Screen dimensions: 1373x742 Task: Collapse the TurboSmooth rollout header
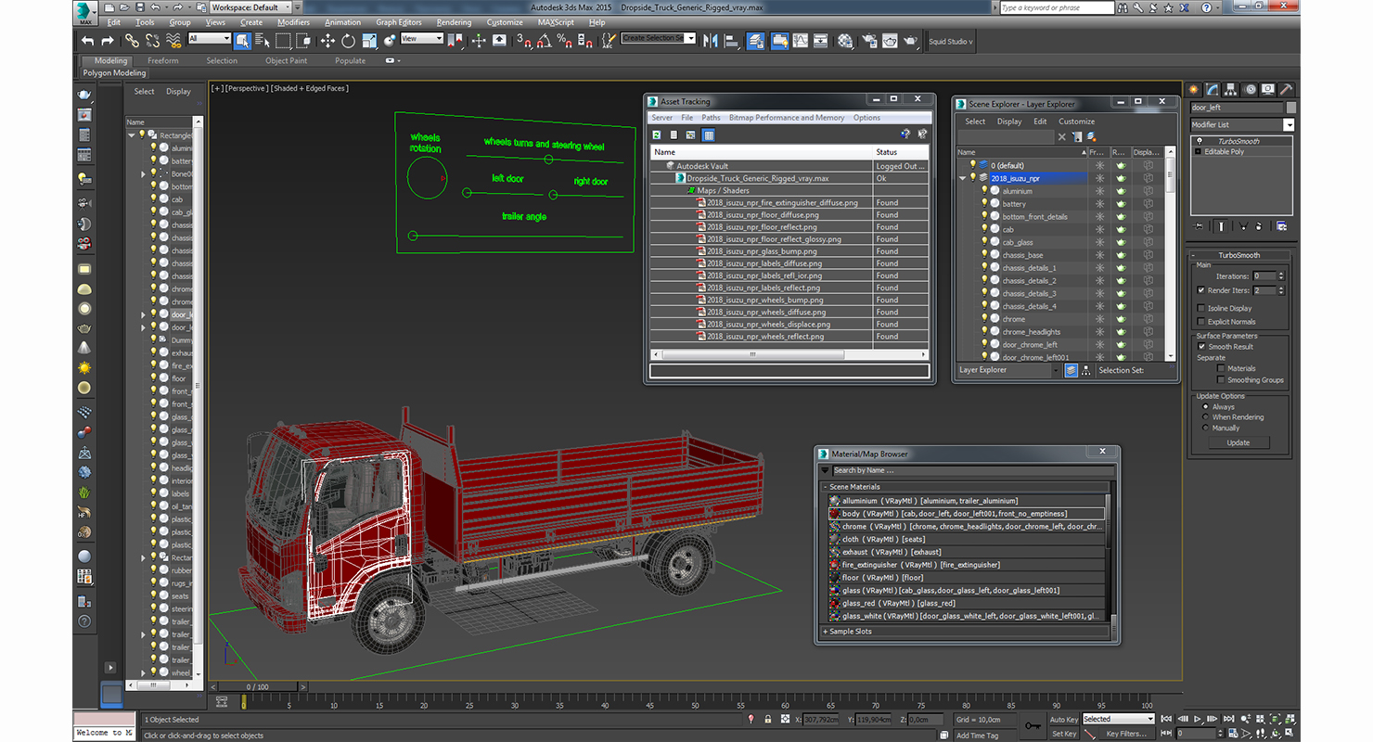pyautogui.click(x=1239, y=255)
